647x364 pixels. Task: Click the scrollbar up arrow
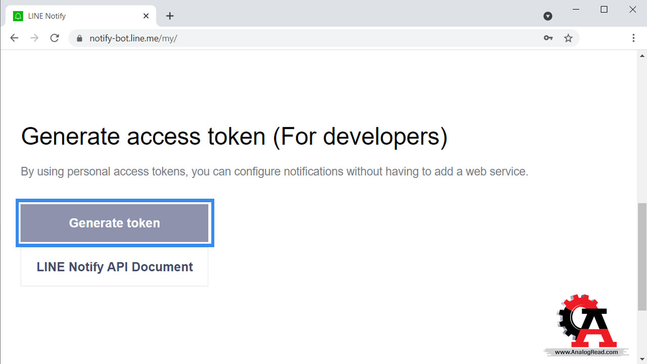(x=642, y=56)
